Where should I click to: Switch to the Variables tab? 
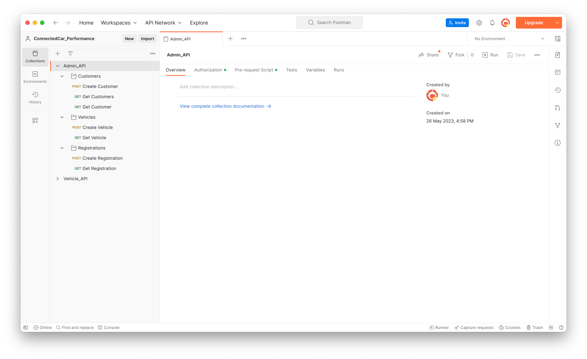(316, 70)
